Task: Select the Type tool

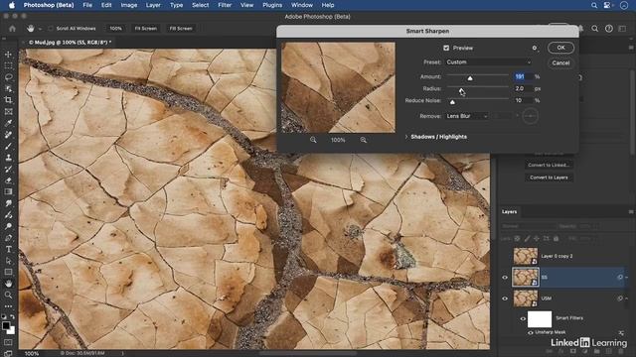Action: (8, 249)
